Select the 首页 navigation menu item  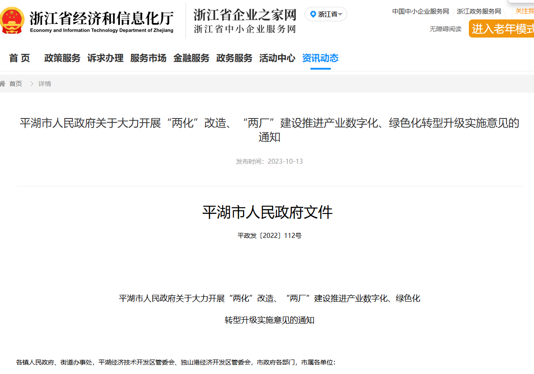pyautogui.click(x=19, y=58)
